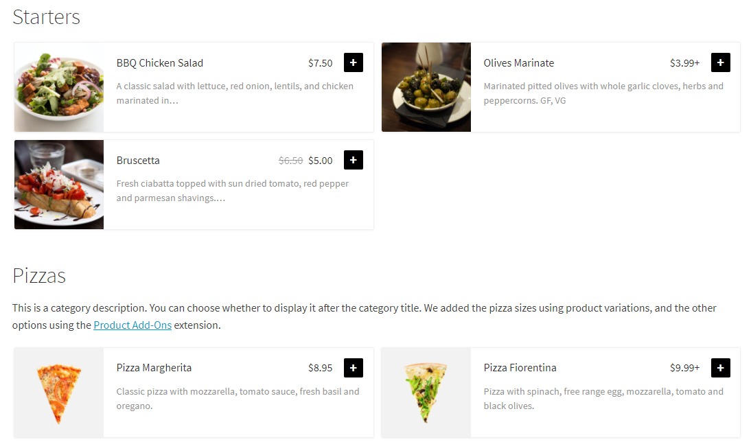This screenshot has height=442, width=751.
Task: Click the Pizza Fiorentina name
Action: 520,368
